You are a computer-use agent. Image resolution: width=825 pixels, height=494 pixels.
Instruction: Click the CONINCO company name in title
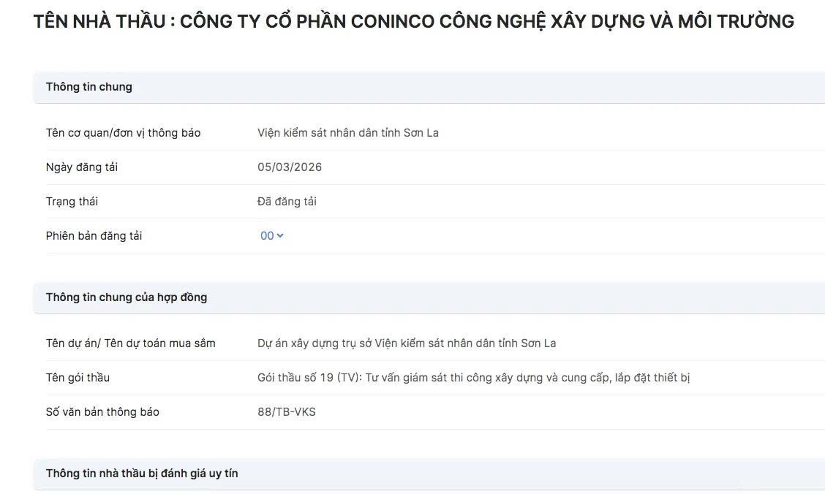point(487,21)
